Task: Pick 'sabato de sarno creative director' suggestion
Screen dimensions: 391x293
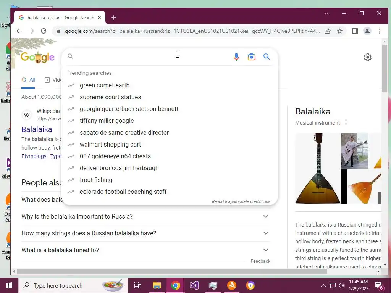Action: pos(170,132)
